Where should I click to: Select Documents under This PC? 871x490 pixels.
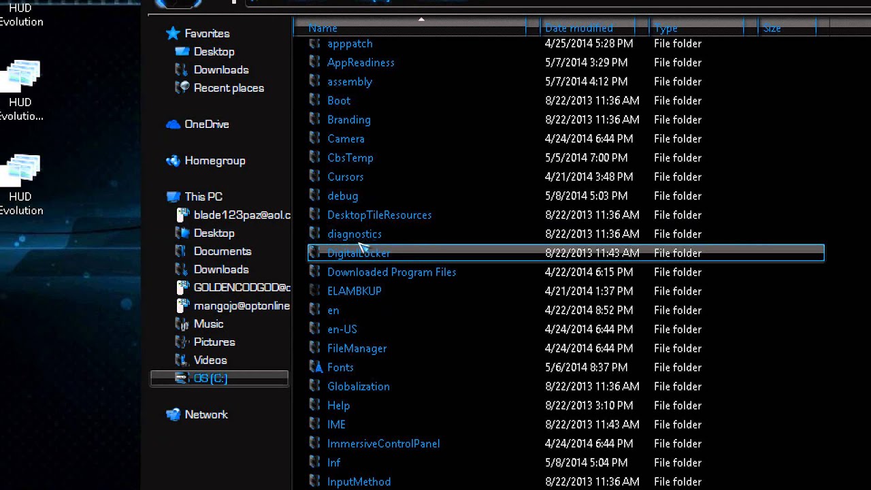point(223,251)
